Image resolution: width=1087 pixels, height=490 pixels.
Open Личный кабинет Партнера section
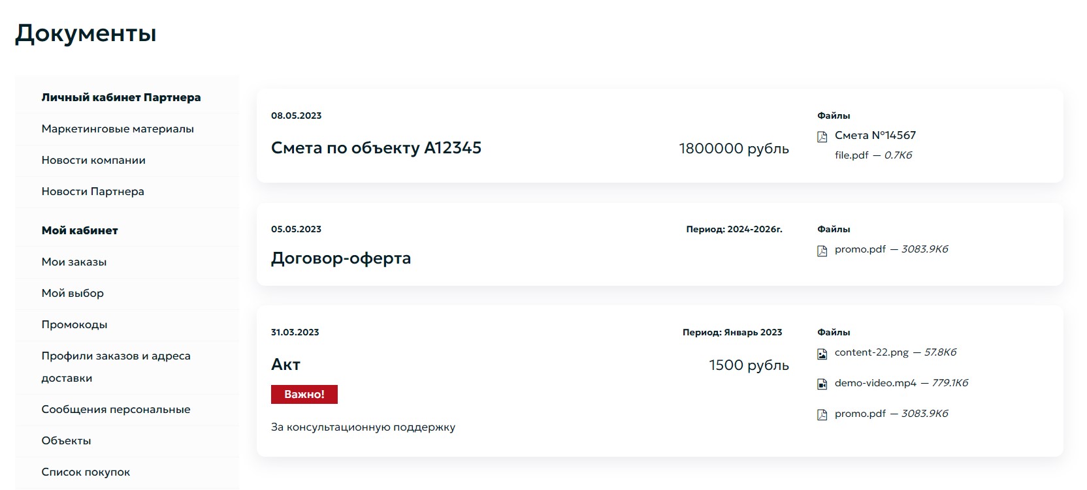click(x=121, y=97)
